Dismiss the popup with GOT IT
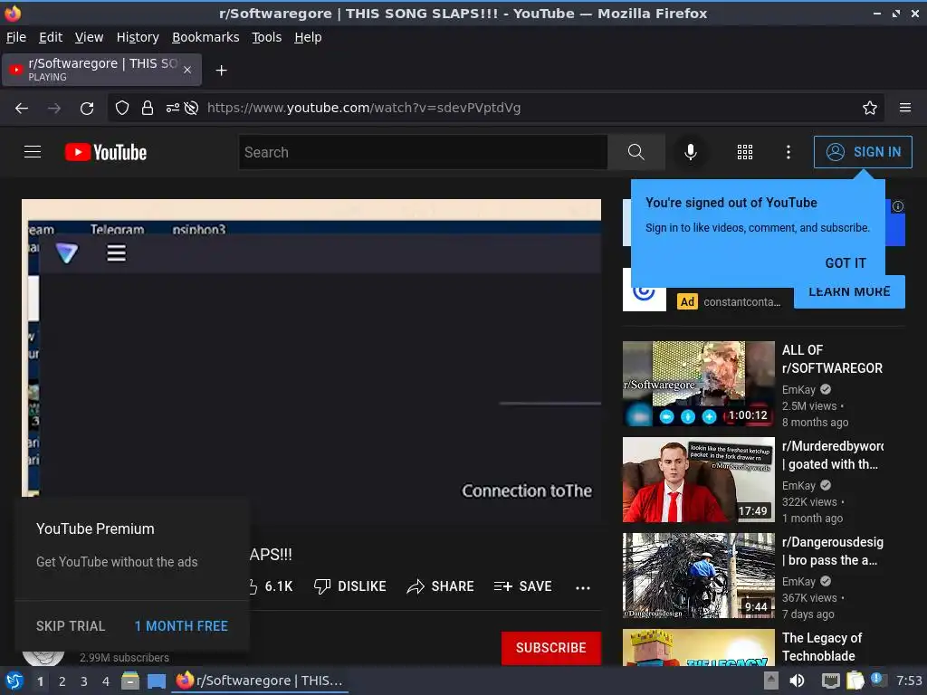This screenshot has height=695, width=927. pyautogui.click(x=846, y=263)
